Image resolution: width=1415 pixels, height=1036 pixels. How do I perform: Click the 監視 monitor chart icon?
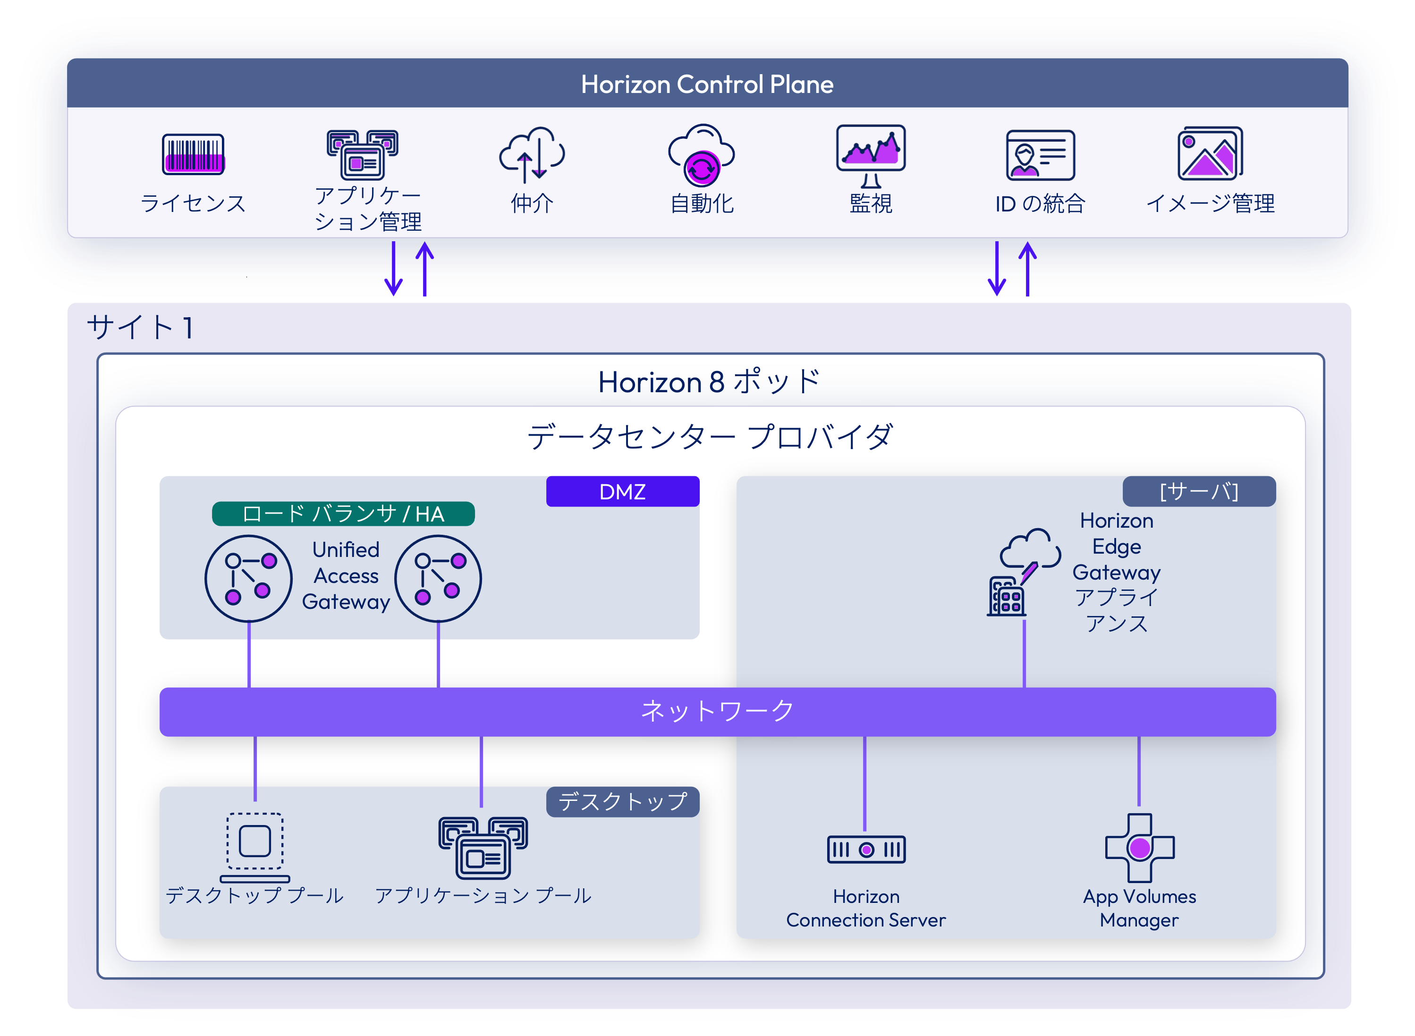point(871,156)
